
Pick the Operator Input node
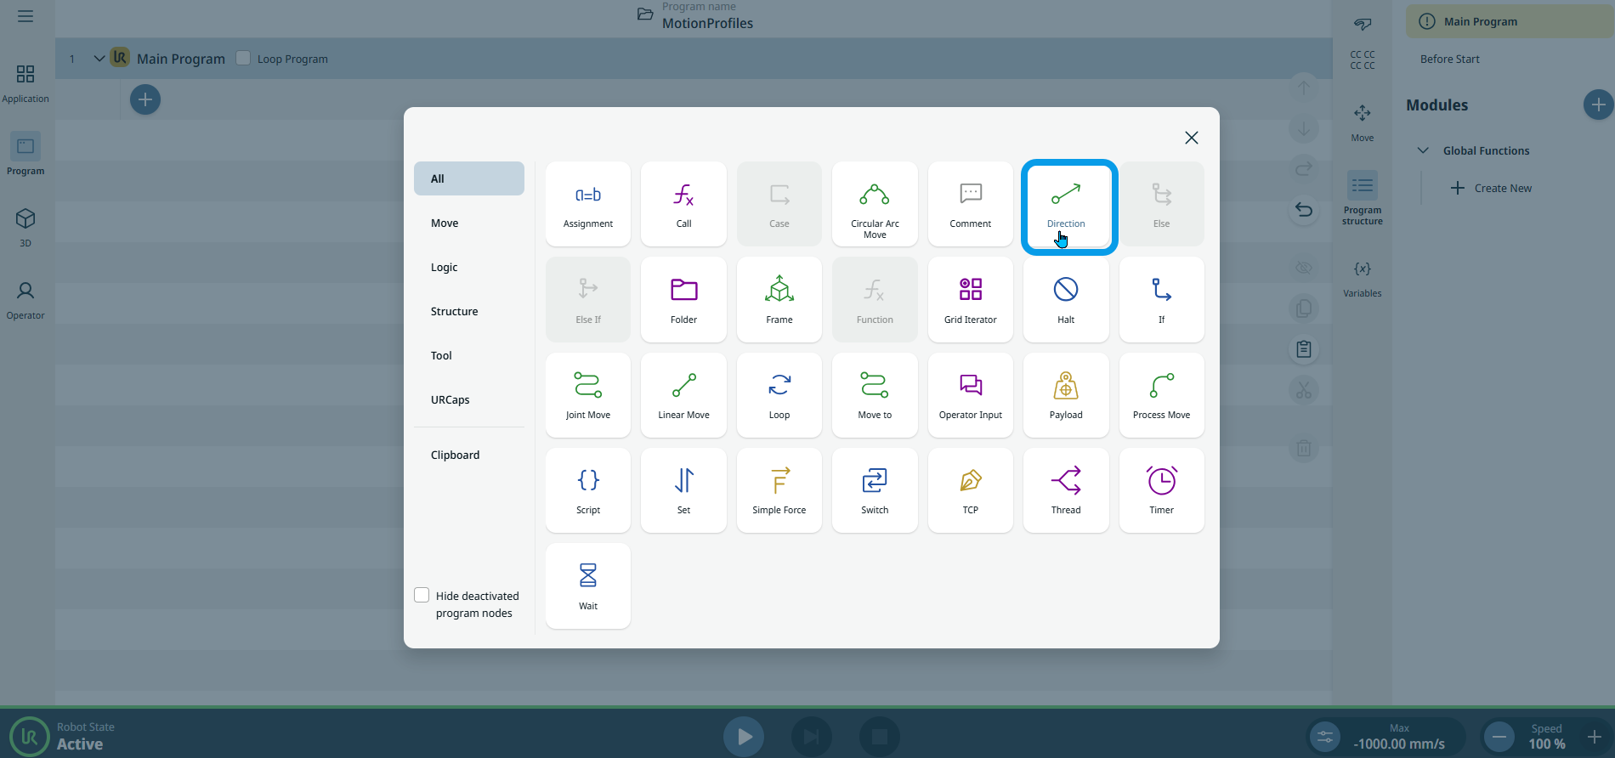(970, 395)
